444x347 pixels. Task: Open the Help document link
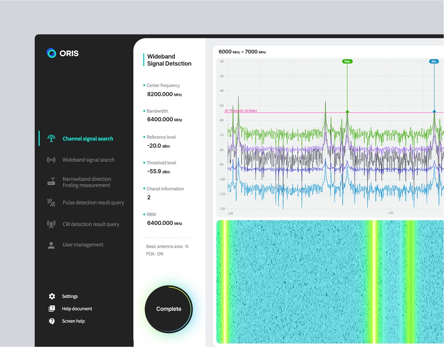[77, 309]
